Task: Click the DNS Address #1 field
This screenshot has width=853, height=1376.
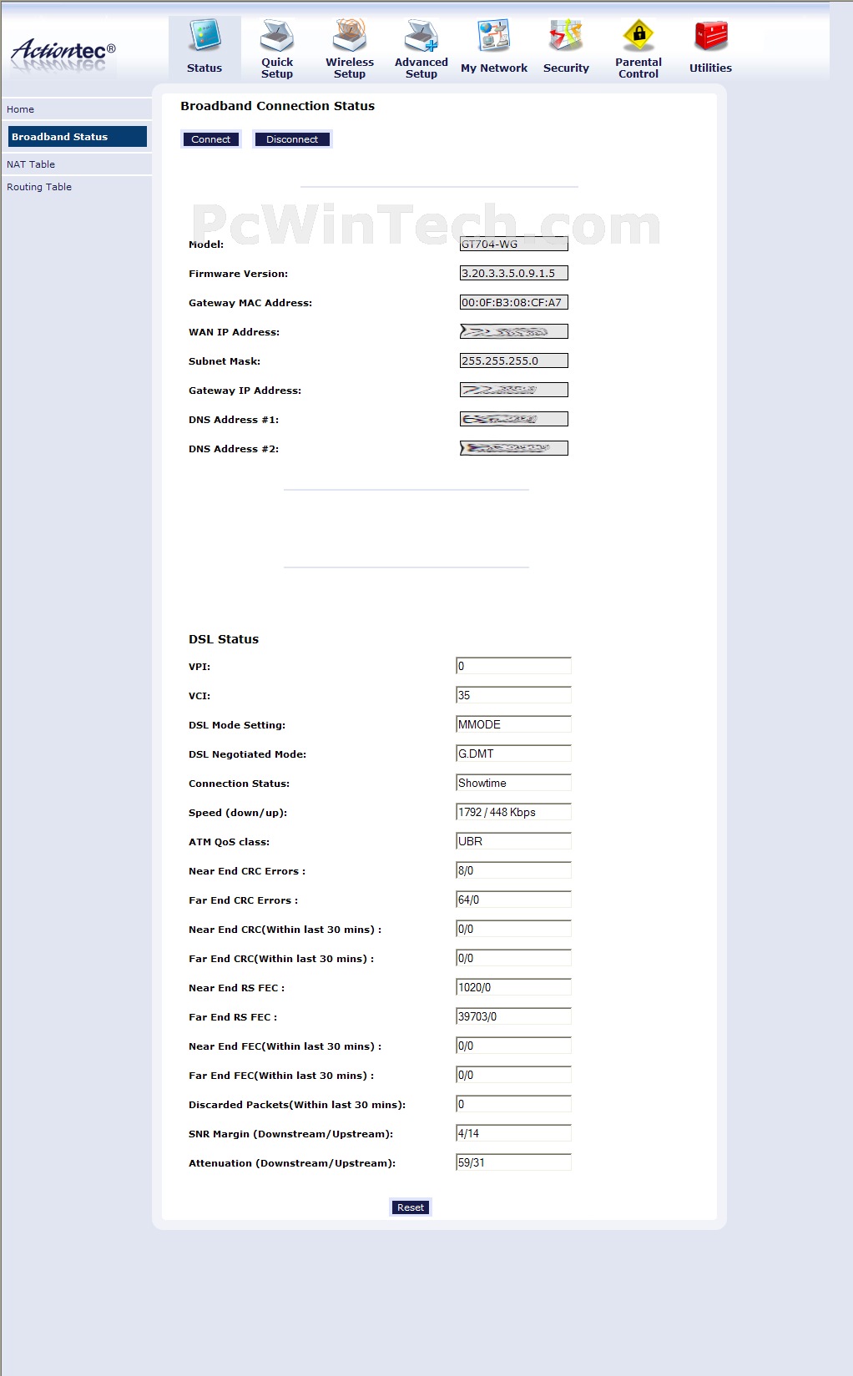Action: (514, 419)
